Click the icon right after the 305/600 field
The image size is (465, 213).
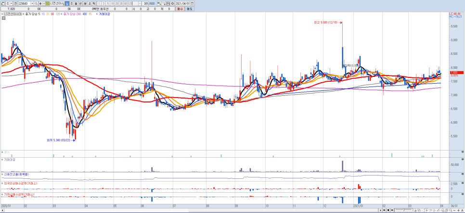point(159,3)
